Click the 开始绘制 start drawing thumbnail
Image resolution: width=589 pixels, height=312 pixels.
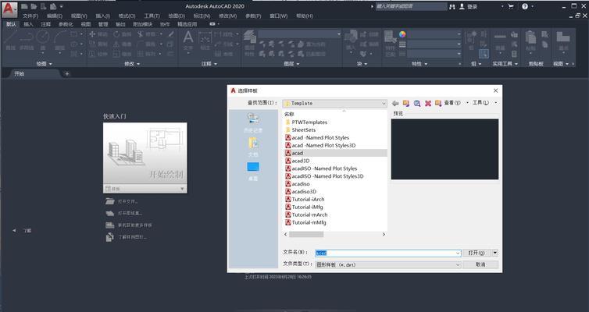click(145, 154)
